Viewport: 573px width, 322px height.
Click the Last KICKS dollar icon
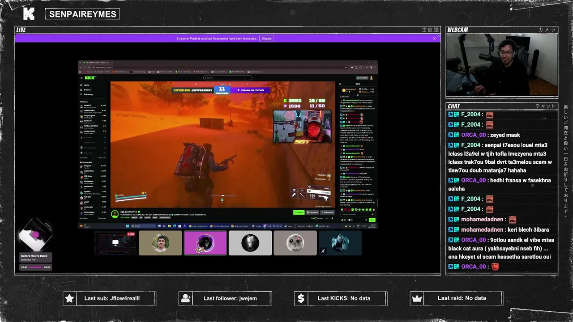coord(301,298)
